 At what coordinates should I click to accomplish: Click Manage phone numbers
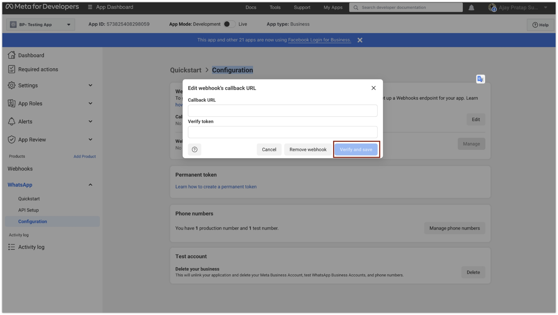(454, 228)
